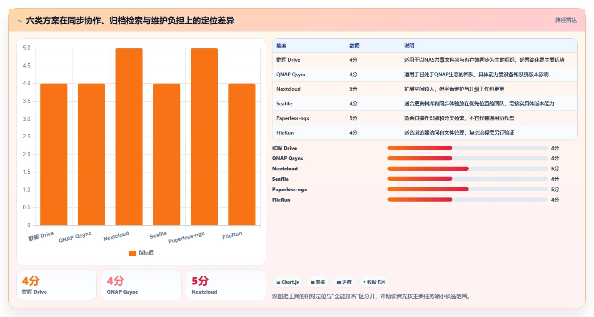Click the 群晖 Drive progress bar

467,148
